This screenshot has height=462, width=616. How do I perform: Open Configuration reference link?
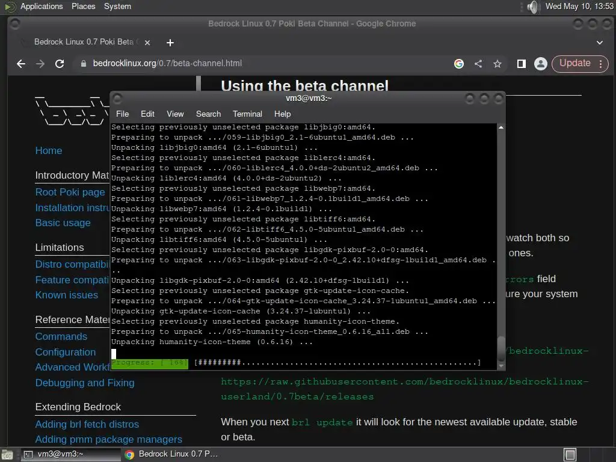[66, 352]
